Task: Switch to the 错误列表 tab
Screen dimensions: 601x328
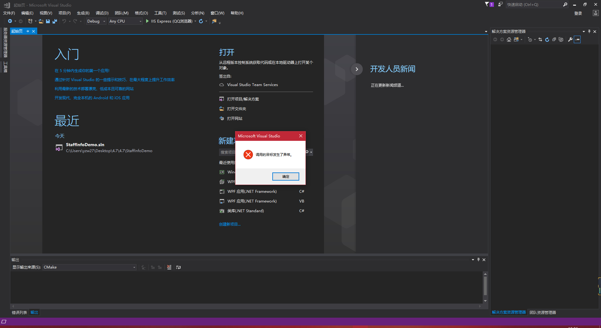Action: click(19, 312)
